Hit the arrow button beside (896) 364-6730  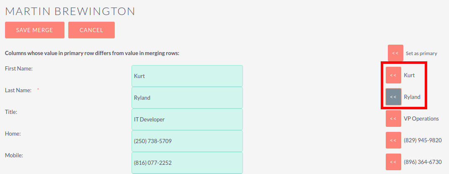tap(393, 162)
